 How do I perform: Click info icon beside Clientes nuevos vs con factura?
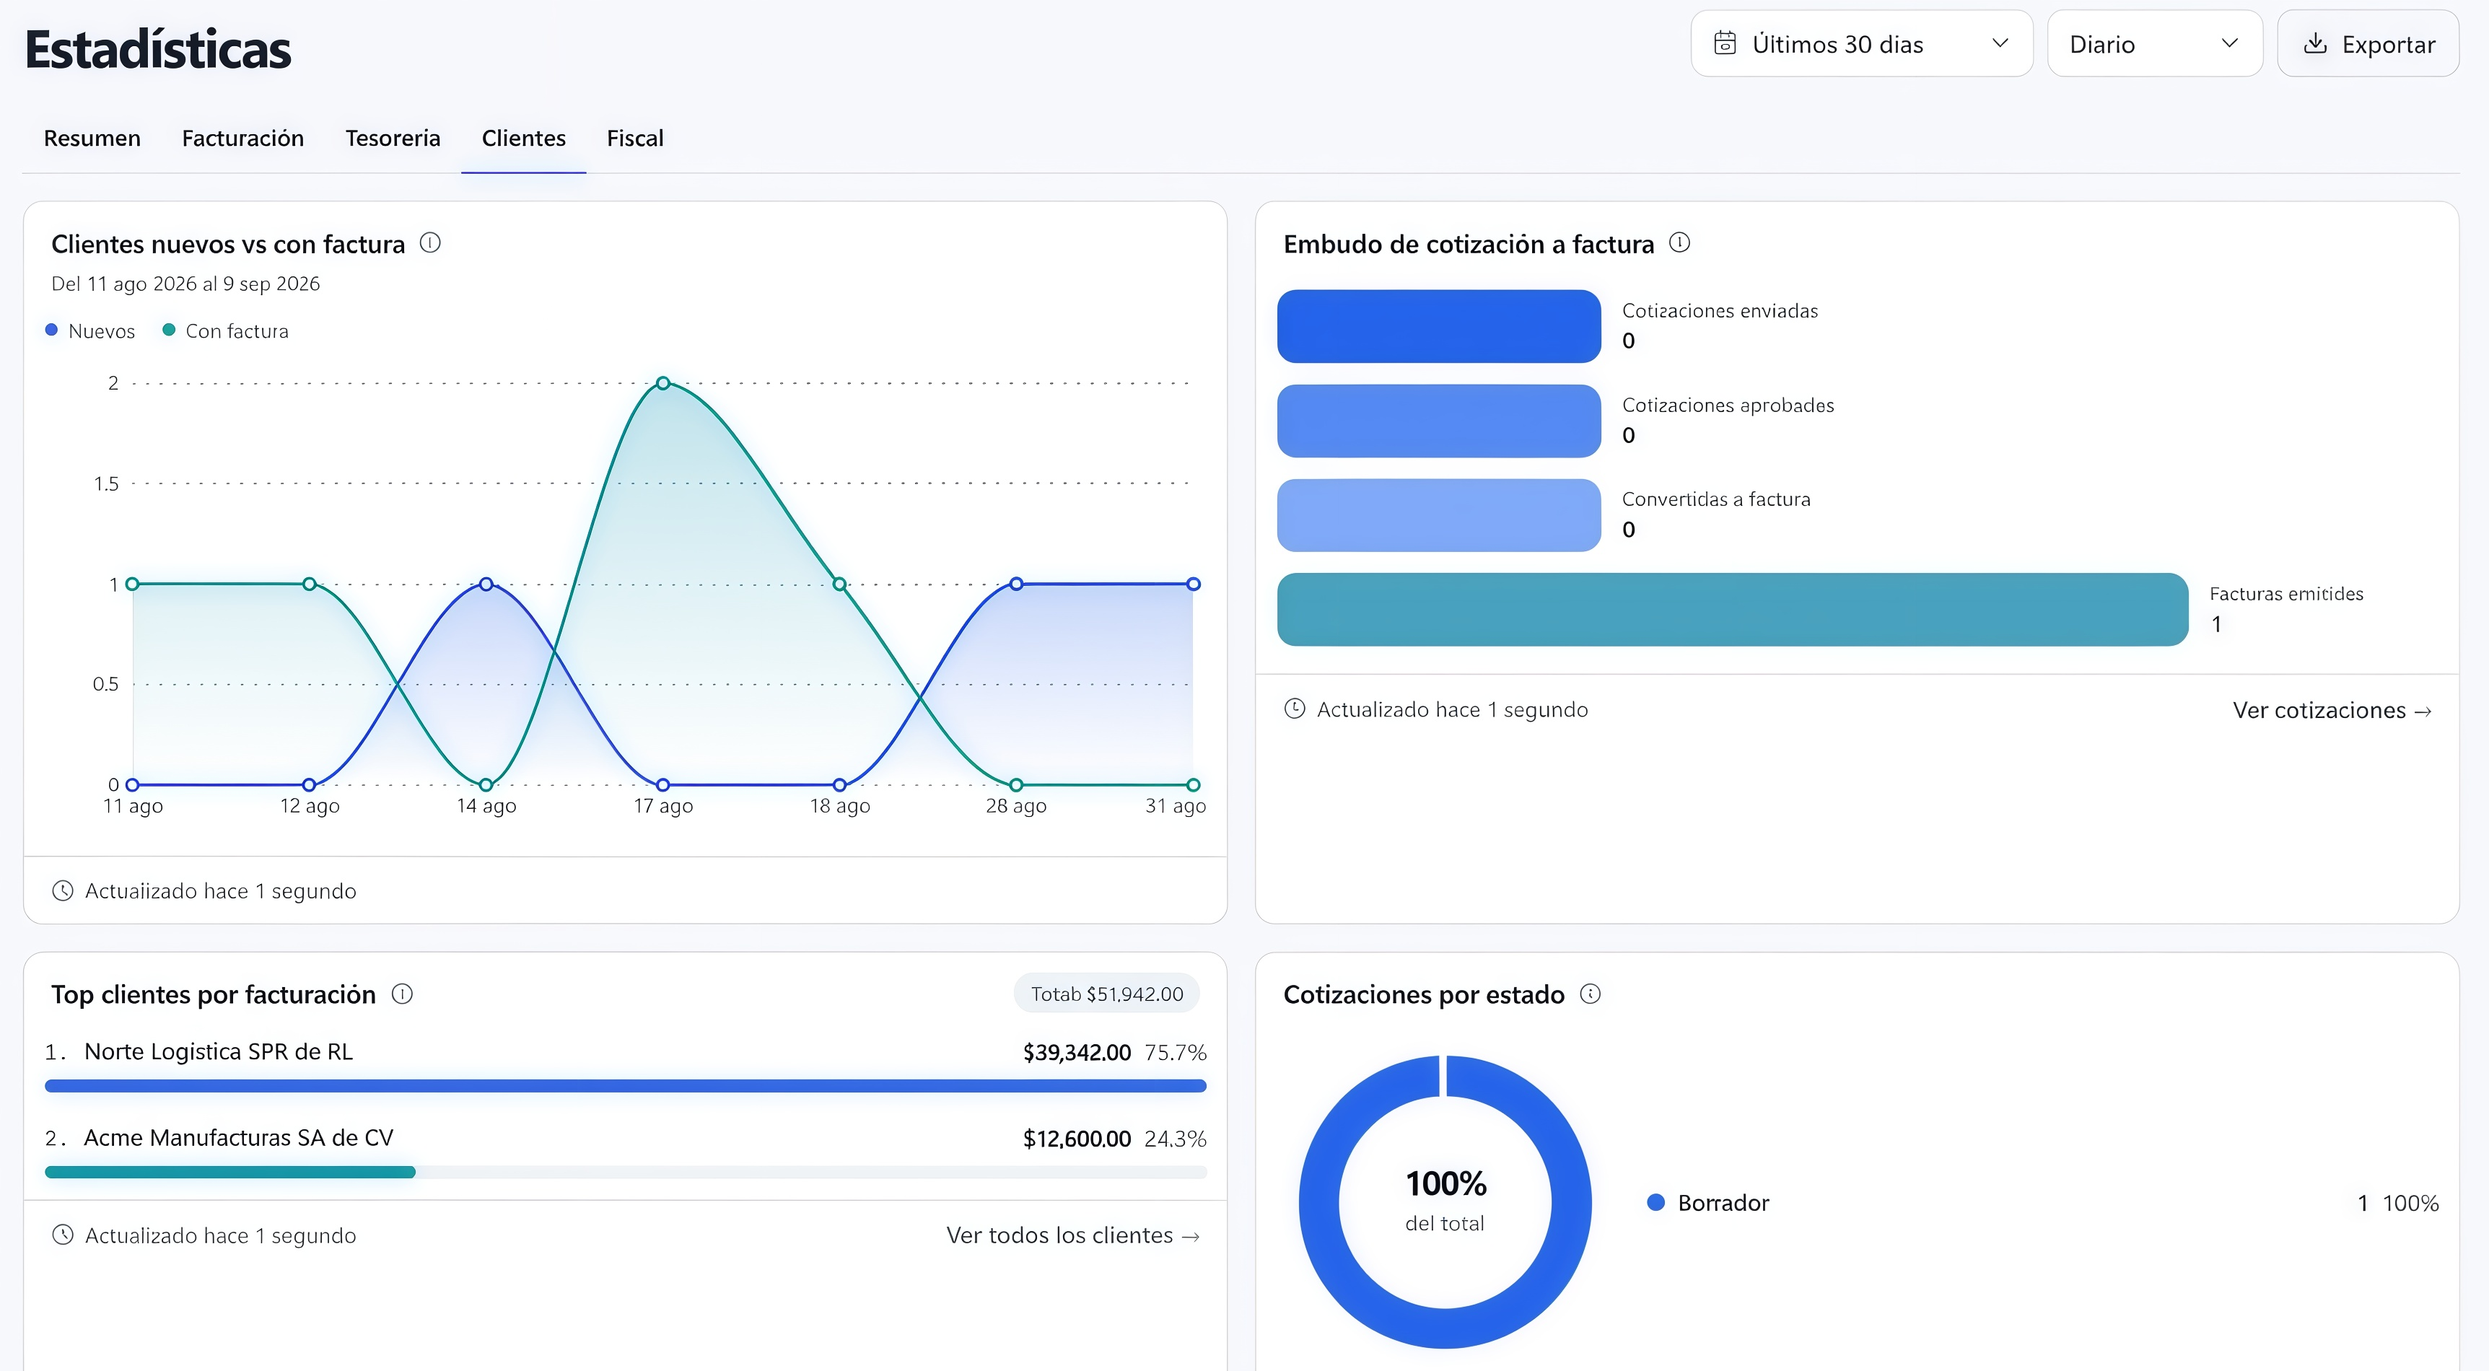430,243
